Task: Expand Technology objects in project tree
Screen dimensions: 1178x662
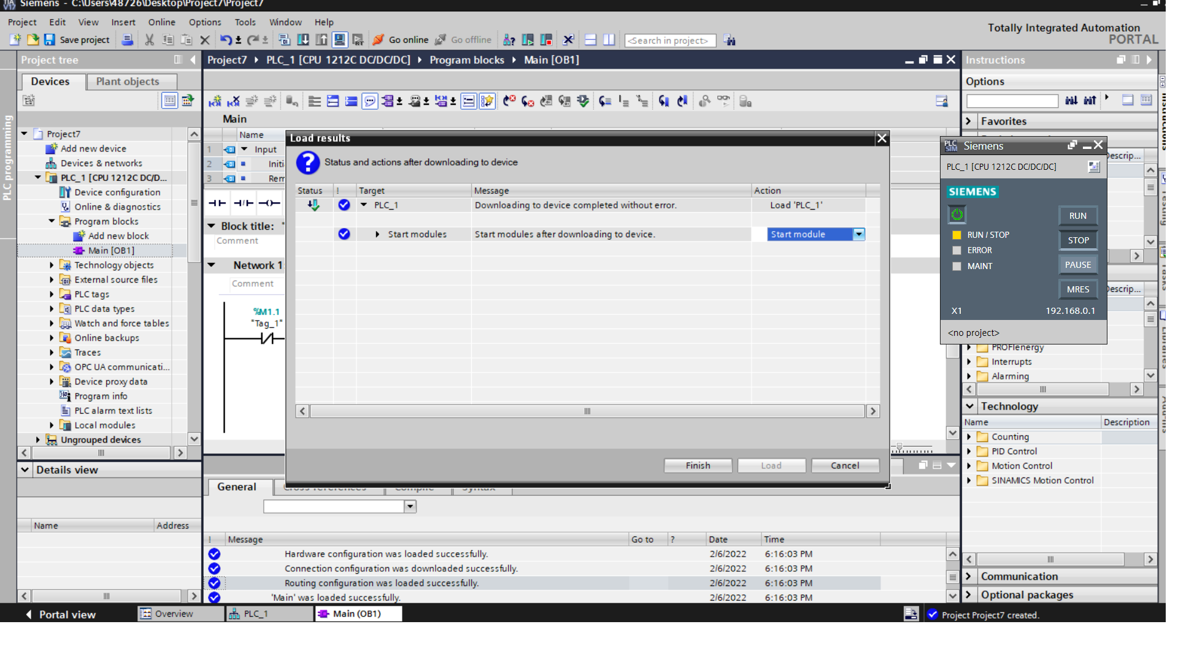Action: coord(52,265)
